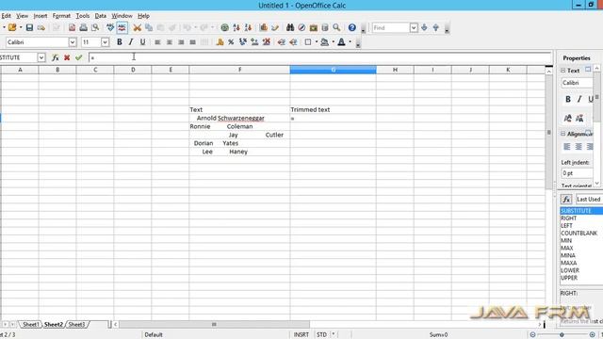
Task: Click the sidebar fx Insert Function button
Action: (566, 200)
